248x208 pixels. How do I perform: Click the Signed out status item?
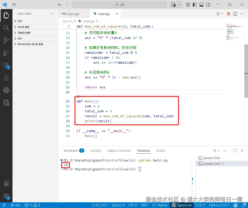pos(182,205)
